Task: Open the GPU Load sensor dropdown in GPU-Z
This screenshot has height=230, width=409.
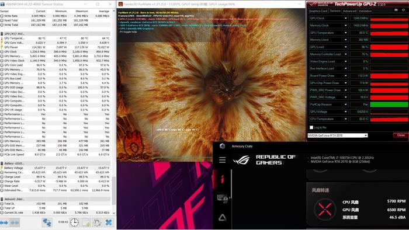Action: [x=346, y=47]
